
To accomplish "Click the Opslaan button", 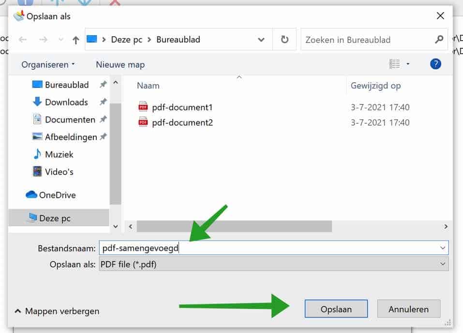I will tap(336, 308).
